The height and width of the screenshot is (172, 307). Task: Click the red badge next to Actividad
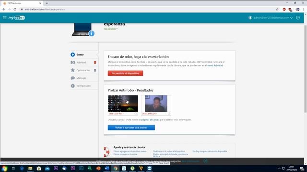(95, 63)
